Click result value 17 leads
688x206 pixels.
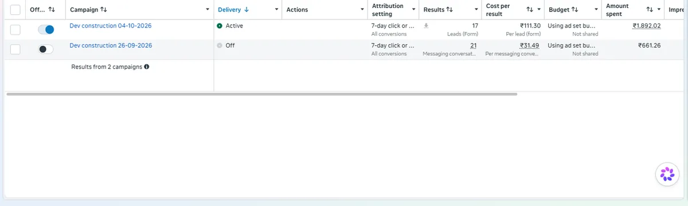coord(475,26)
